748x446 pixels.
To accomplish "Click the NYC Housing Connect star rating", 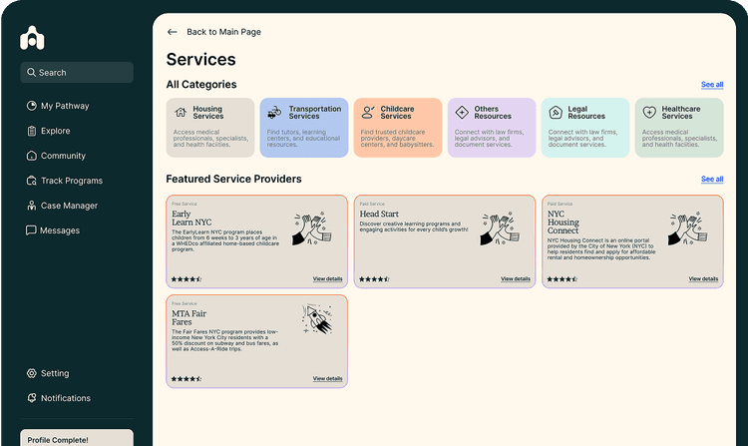I will tap(561, 279).
